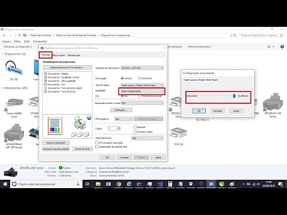Image resolution: width=287 pixels, height=215 pixels.
Task: Open the Editar menu
Action: click(17, 41)
